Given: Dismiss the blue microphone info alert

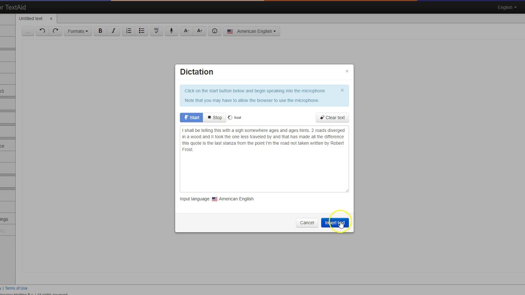Looking at the screenshot, I should click(342, 91).
